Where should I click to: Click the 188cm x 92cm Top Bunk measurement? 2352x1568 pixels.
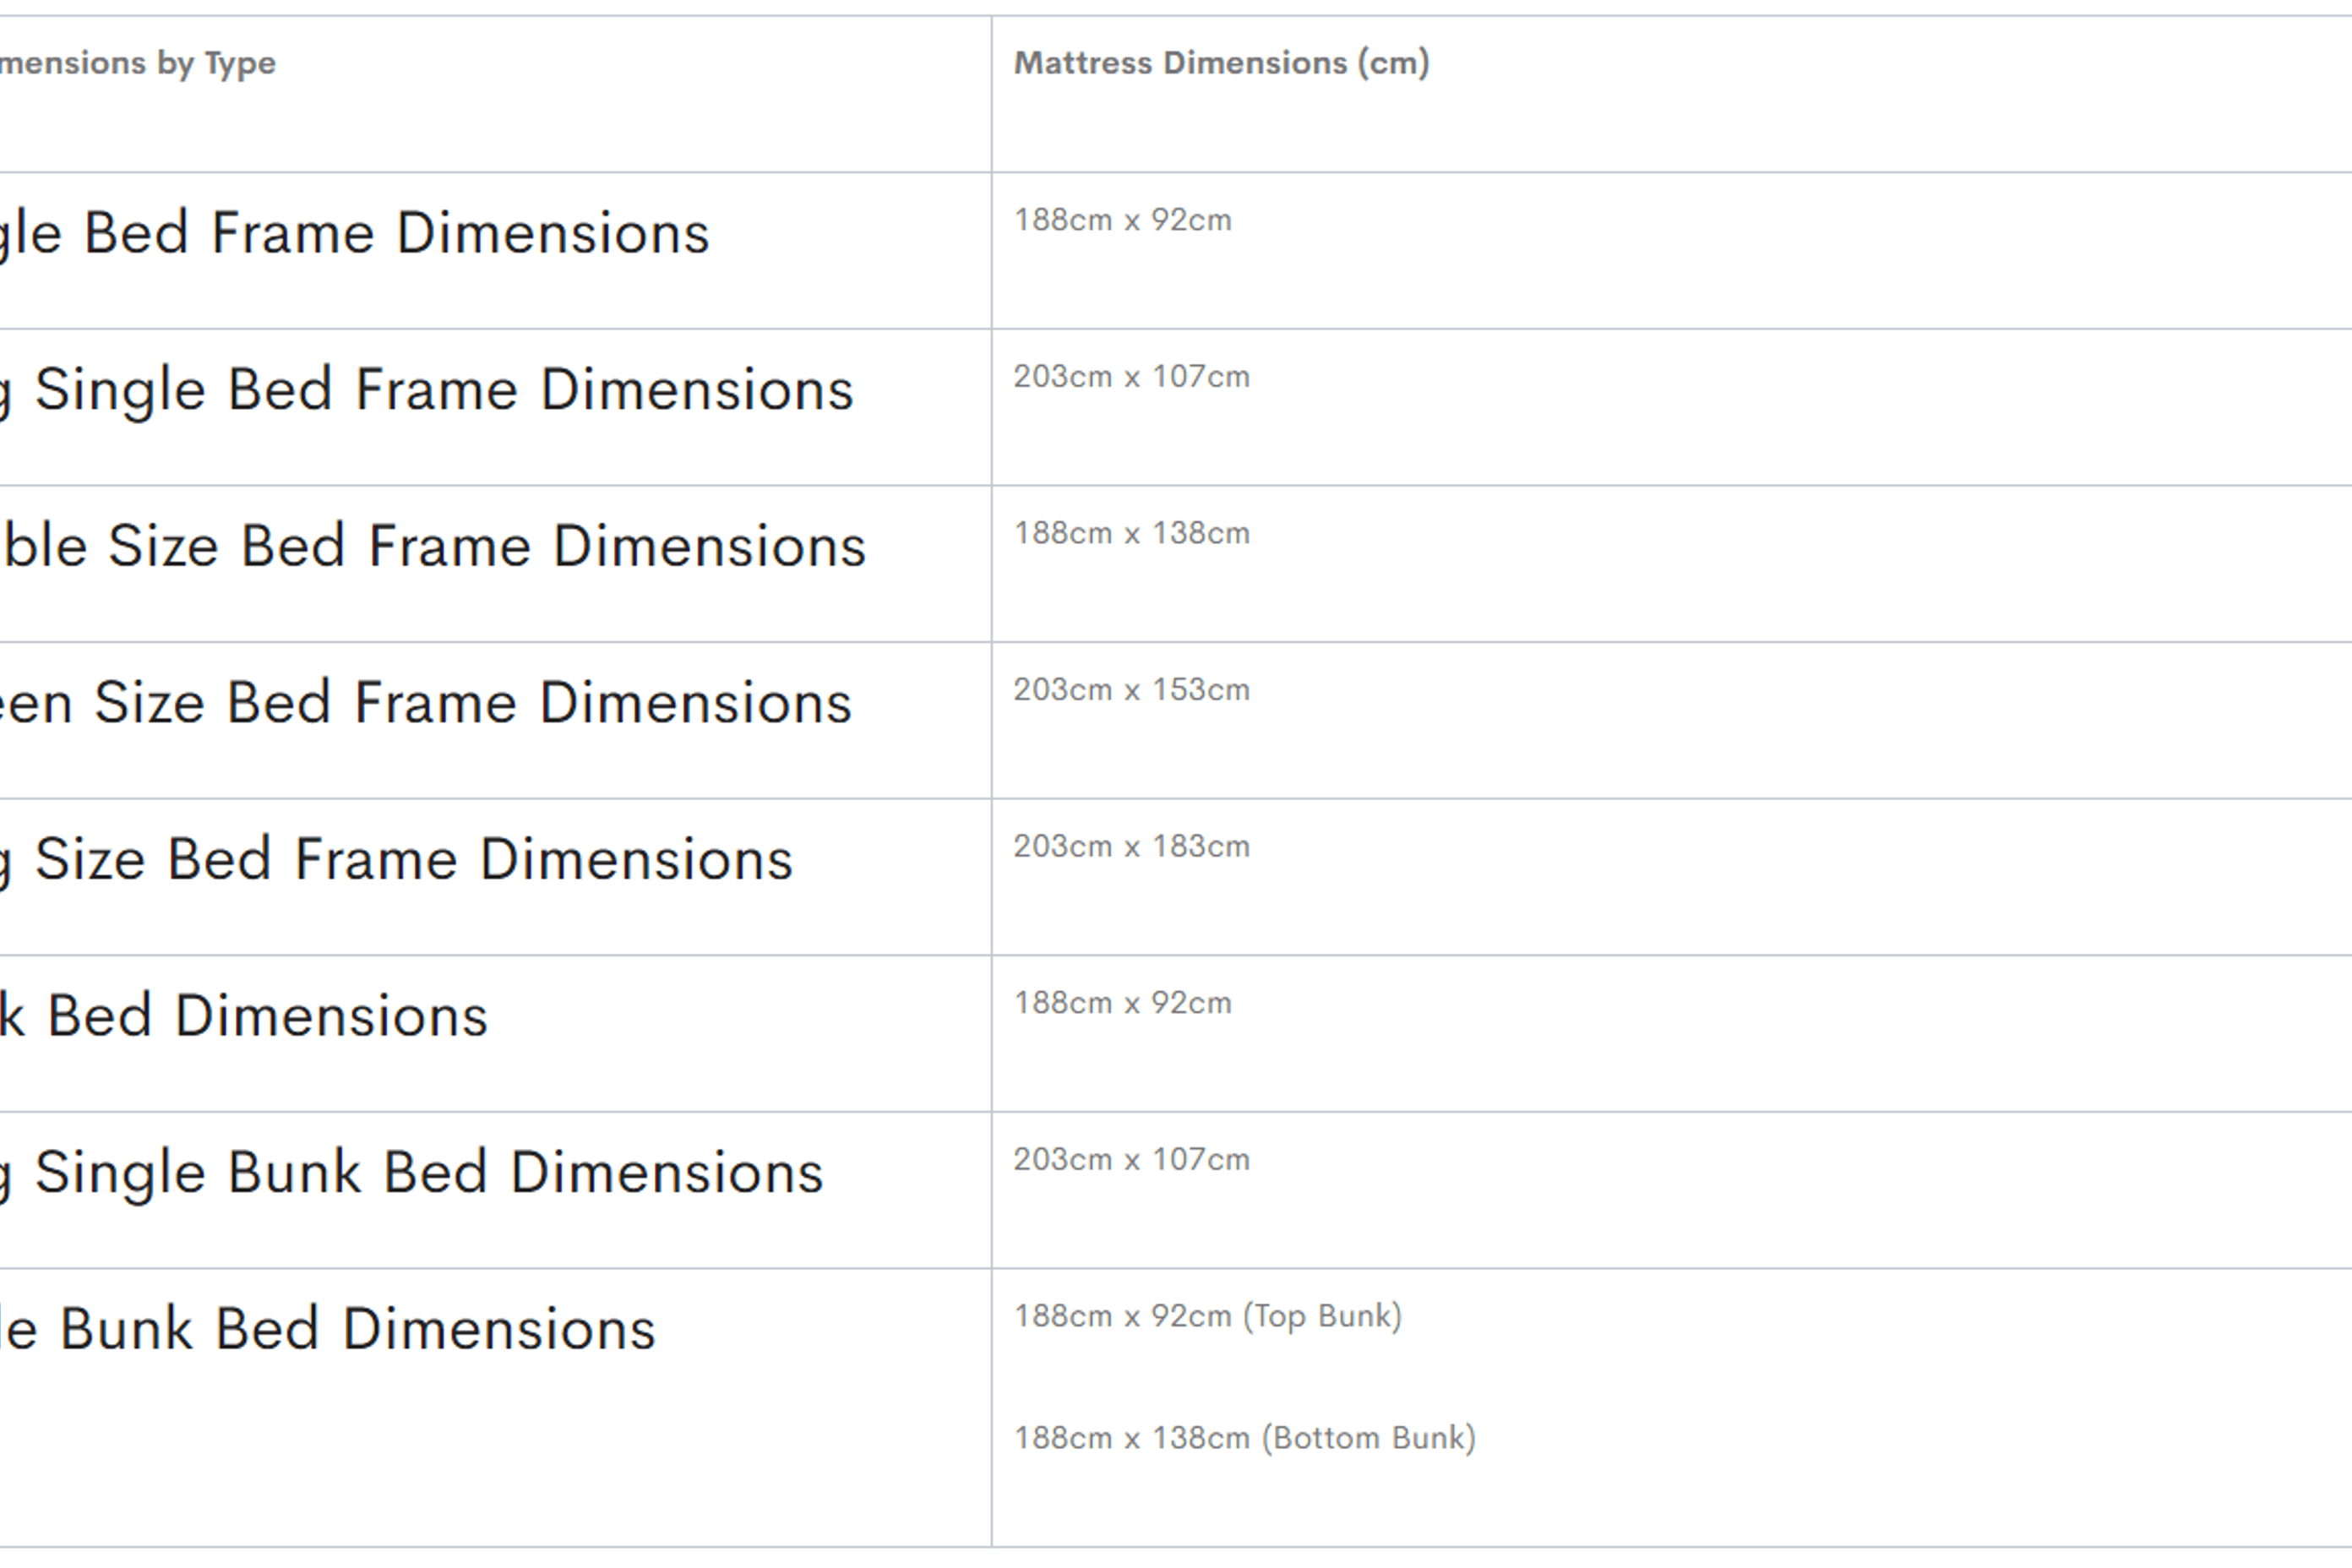(1122, 1317)
